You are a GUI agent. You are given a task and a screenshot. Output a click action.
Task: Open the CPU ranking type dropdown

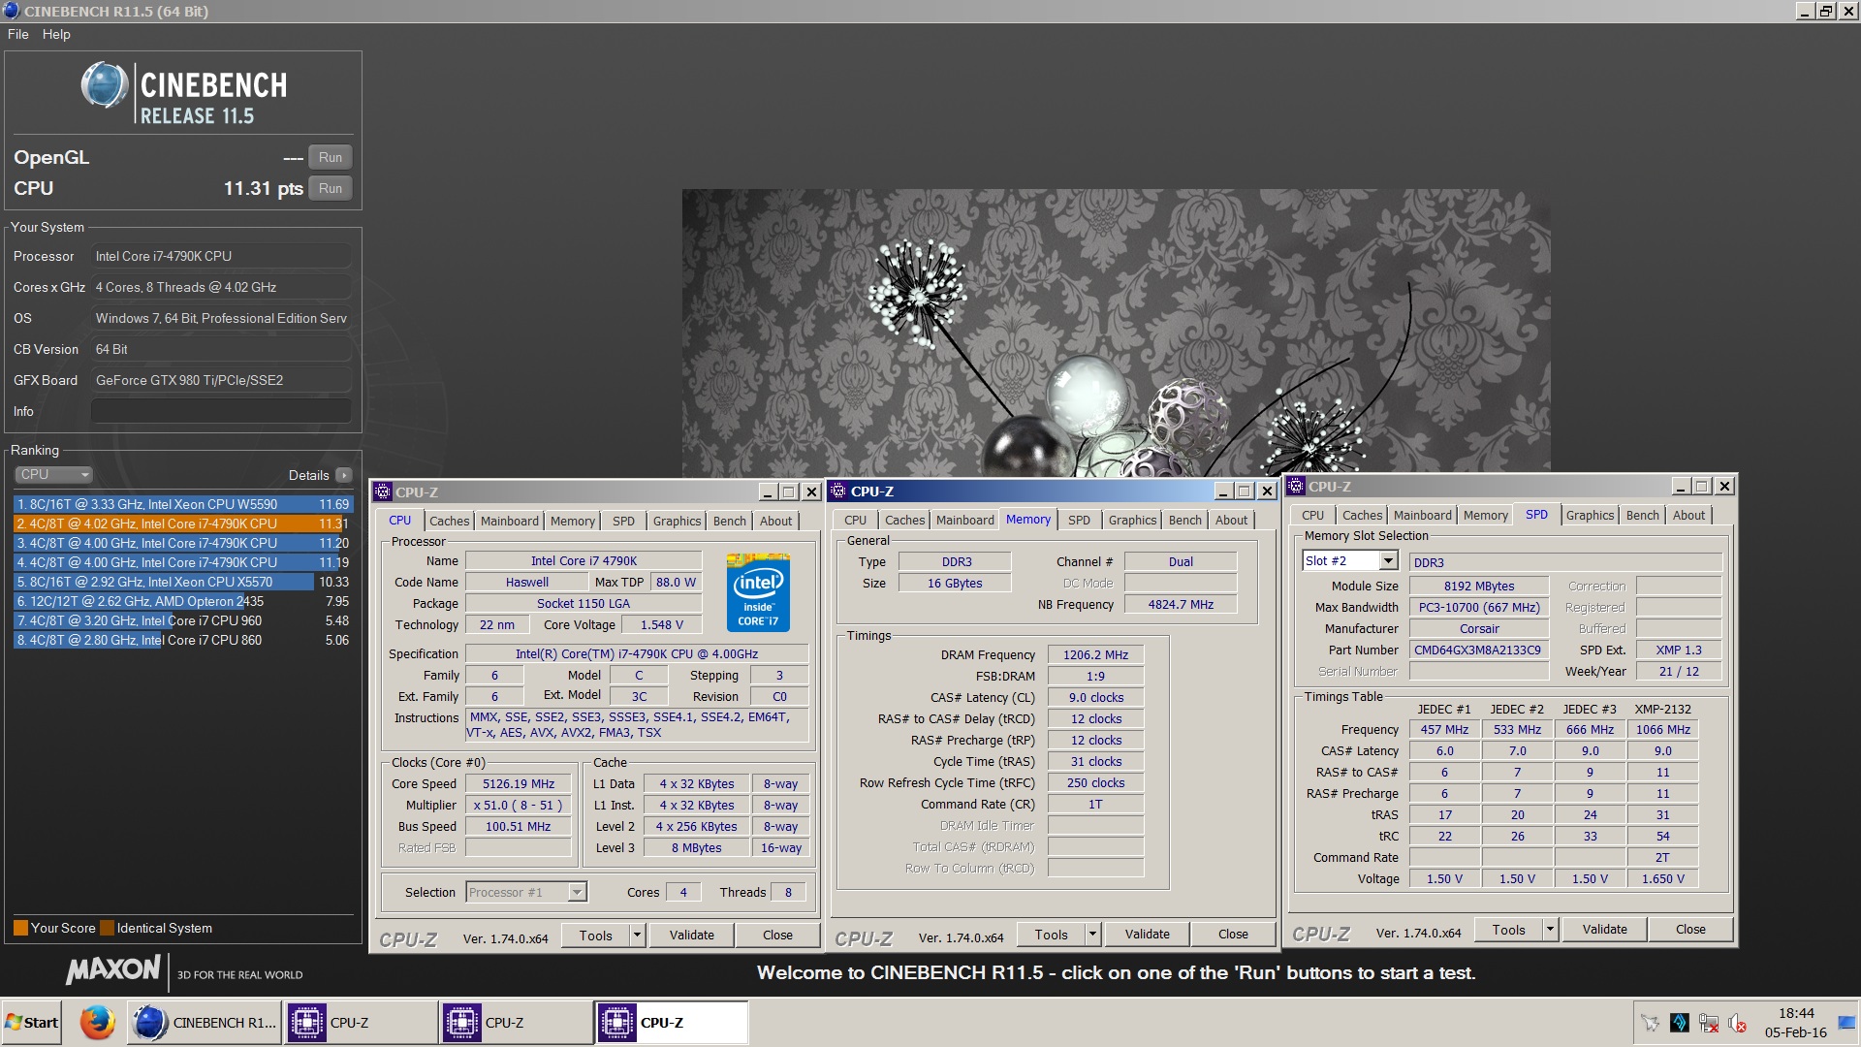pyautogui.click(x=53, y=474)
